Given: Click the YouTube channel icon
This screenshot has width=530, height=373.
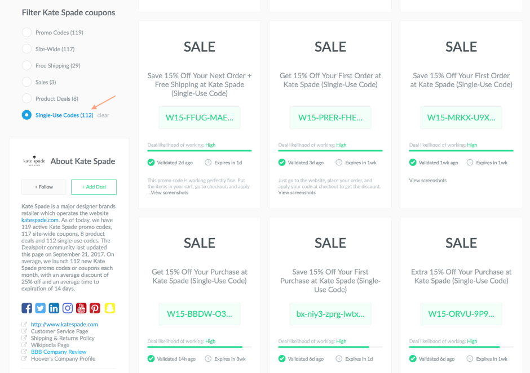Looking at the screenshot, I should tap(81, 308).
